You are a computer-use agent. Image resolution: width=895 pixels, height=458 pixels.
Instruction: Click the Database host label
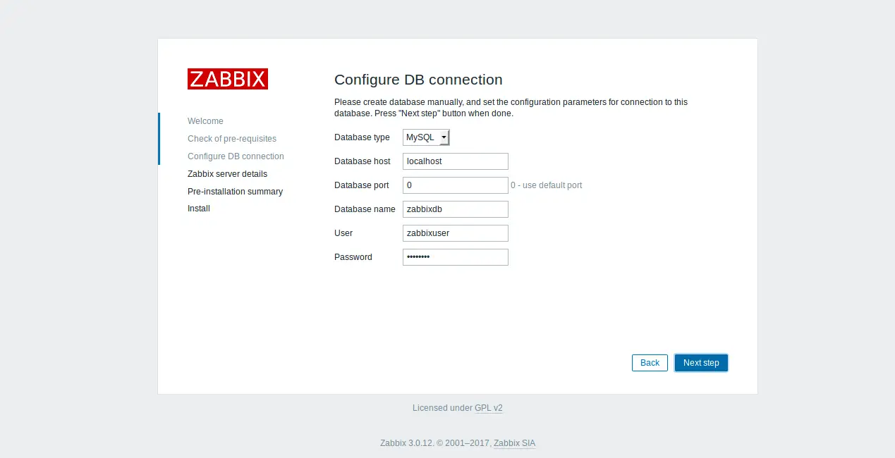(362, 161)
